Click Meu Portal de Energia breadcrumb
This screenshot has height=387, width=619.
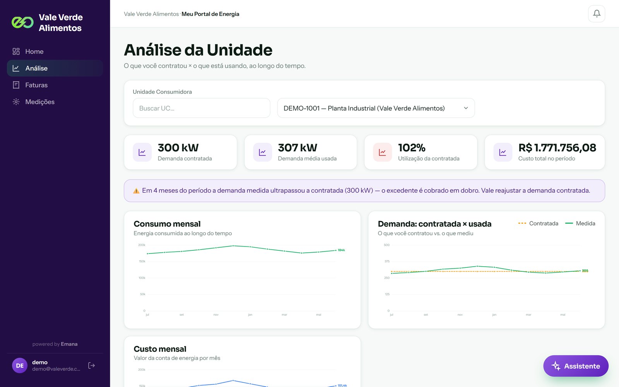coord(210,14)
